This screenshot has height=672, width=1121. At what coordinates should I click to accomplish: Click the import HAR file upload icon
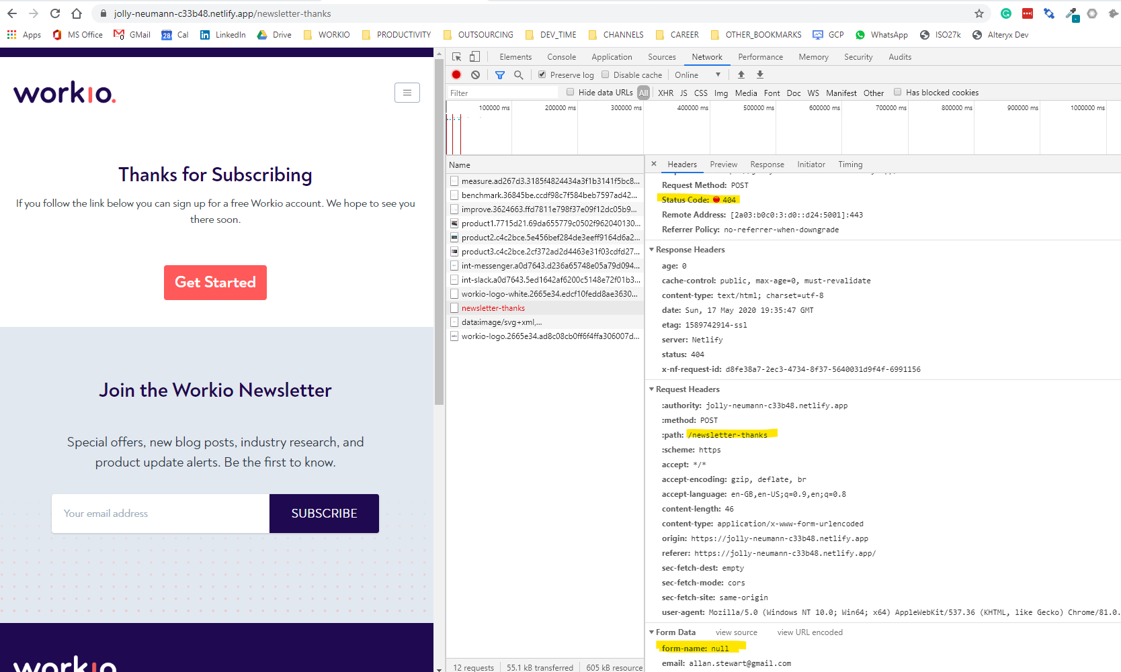click(741, 75)
